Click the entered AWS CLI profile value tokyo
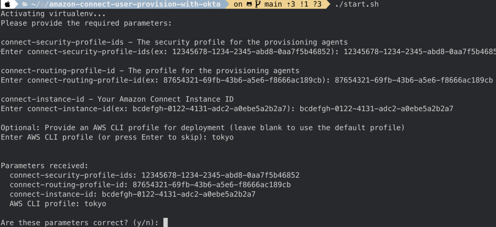Image resolution: width=496 pixels, height=227 pixels. [x=223, y=137]
